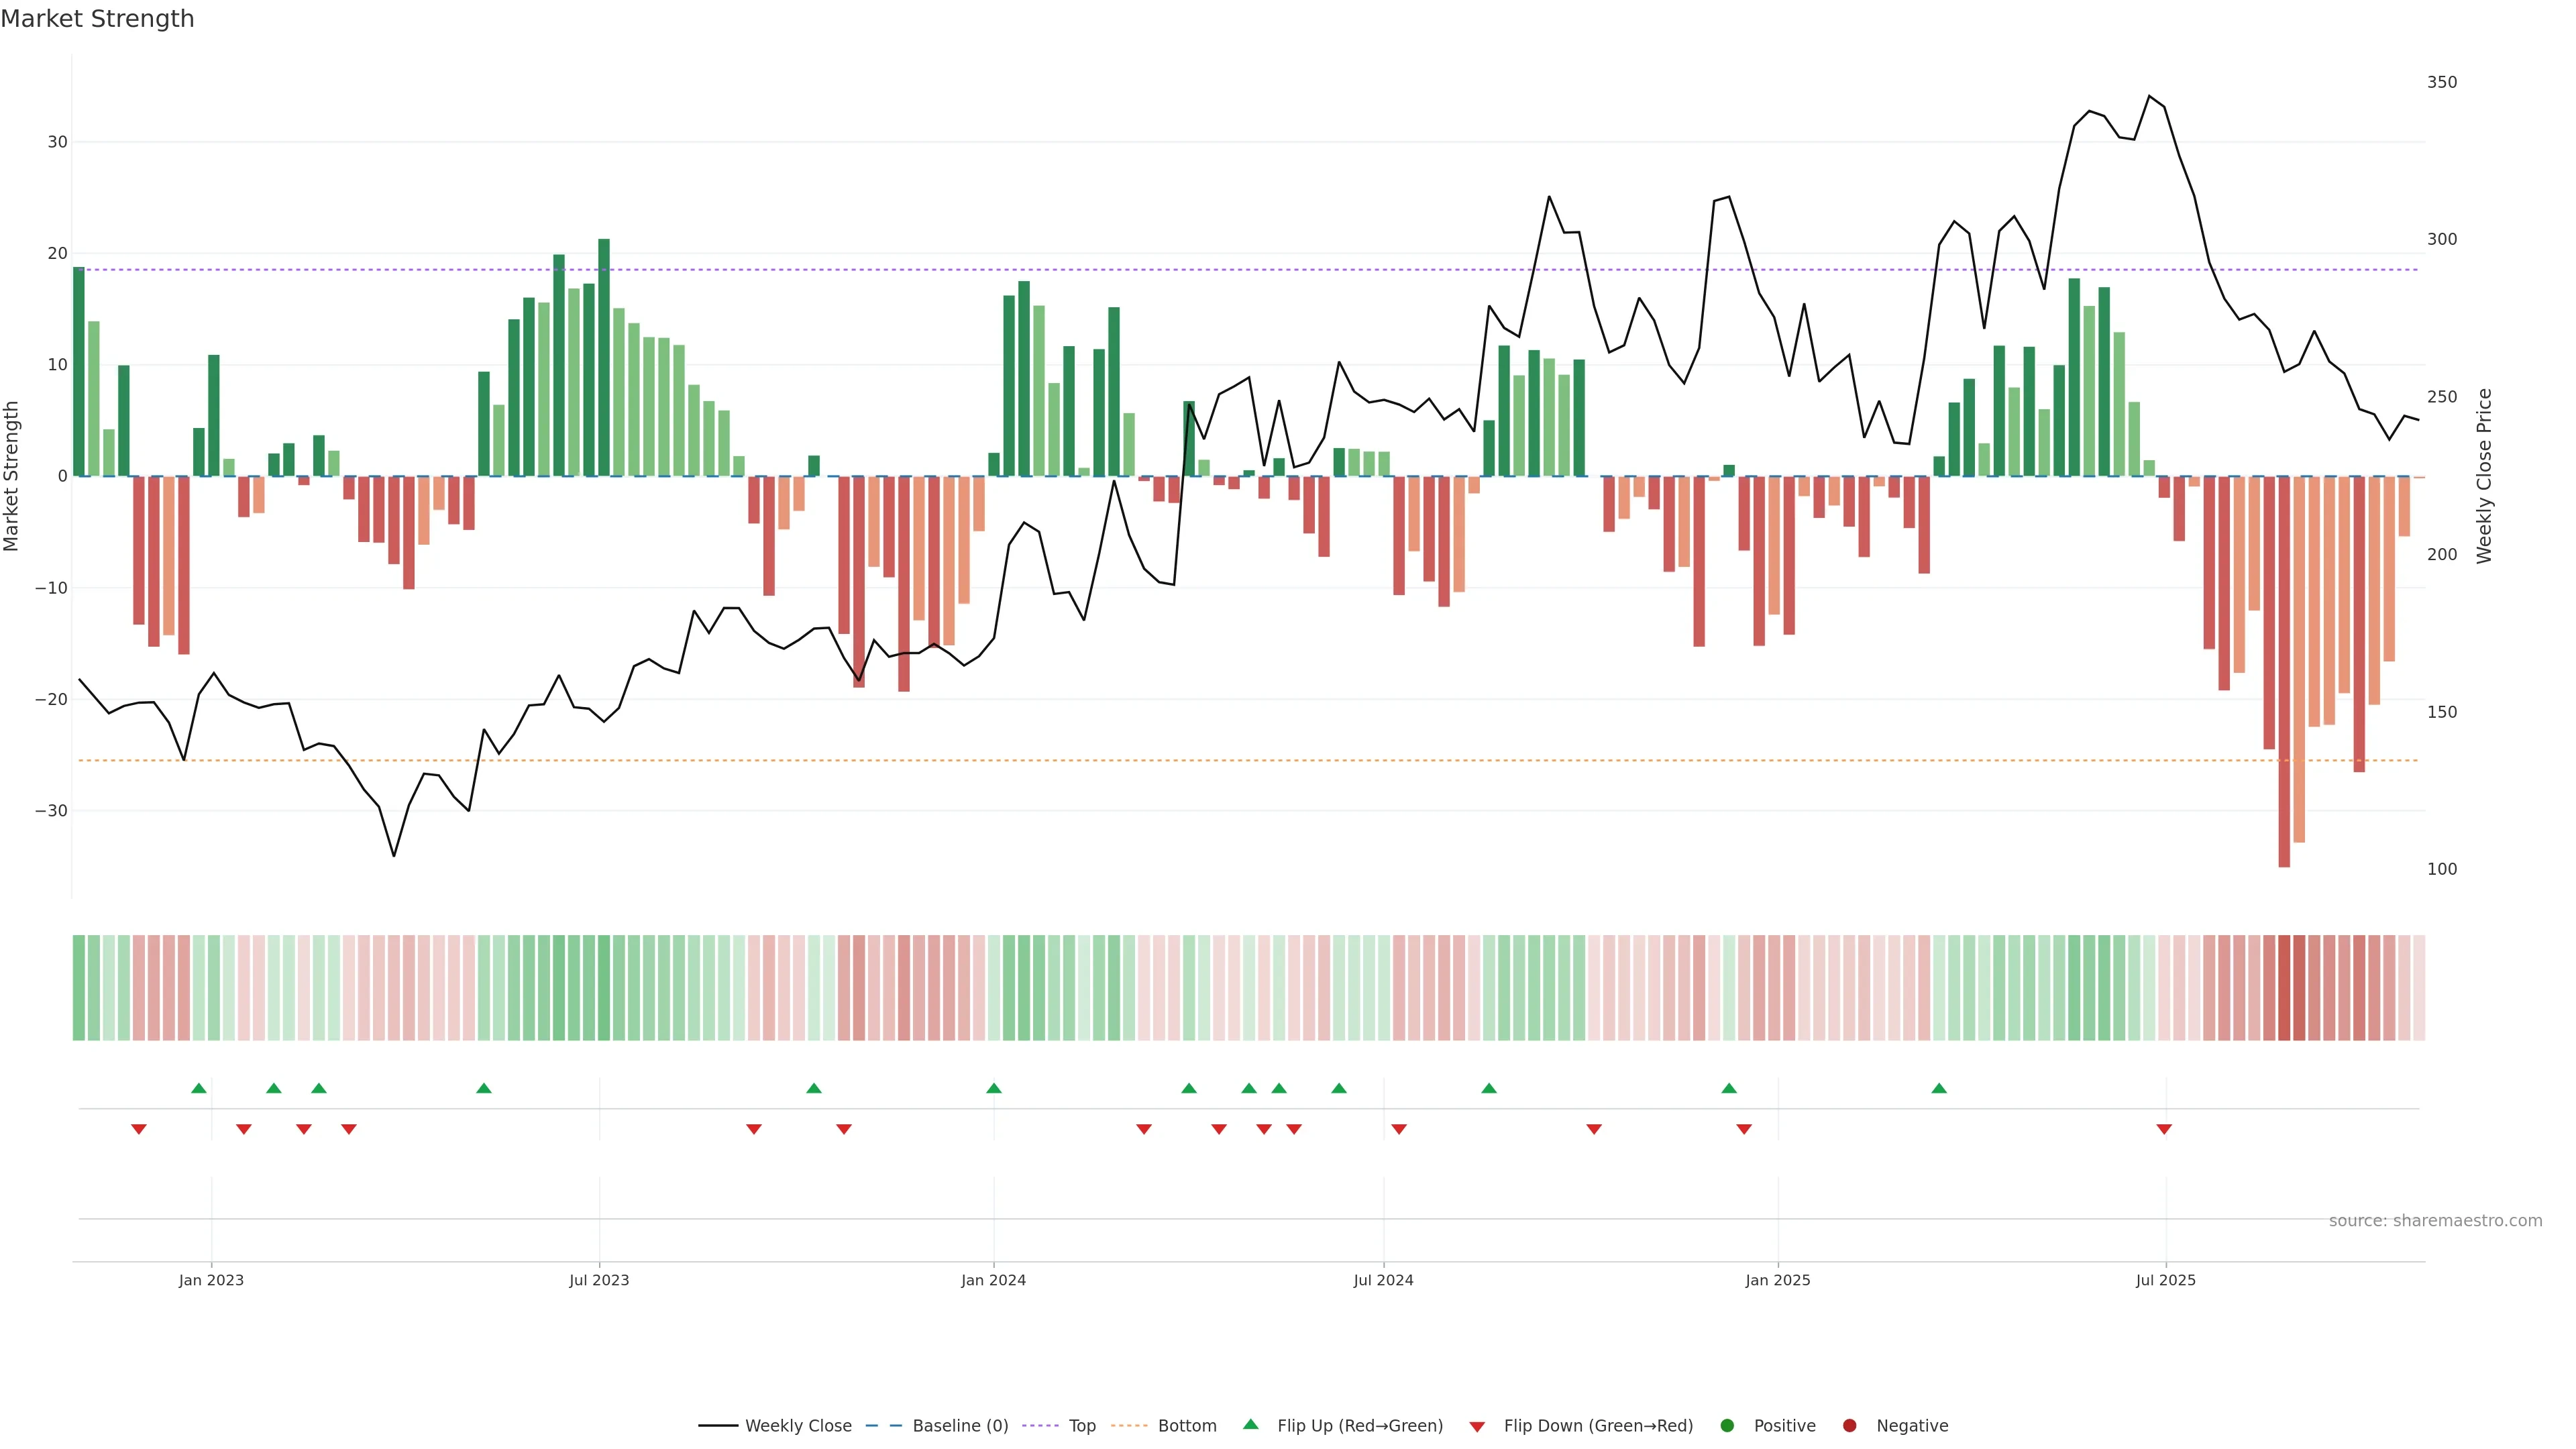Click Flip Up green triangle legend icon

(1250, 1424)
